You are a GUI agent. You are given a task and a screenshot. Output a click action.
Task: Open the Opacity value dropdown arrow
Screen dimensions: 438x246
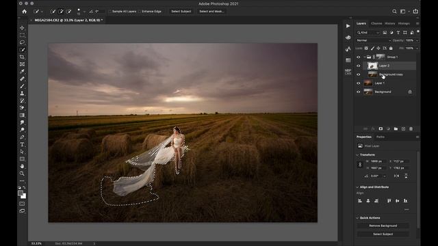(x=417, y=40)
